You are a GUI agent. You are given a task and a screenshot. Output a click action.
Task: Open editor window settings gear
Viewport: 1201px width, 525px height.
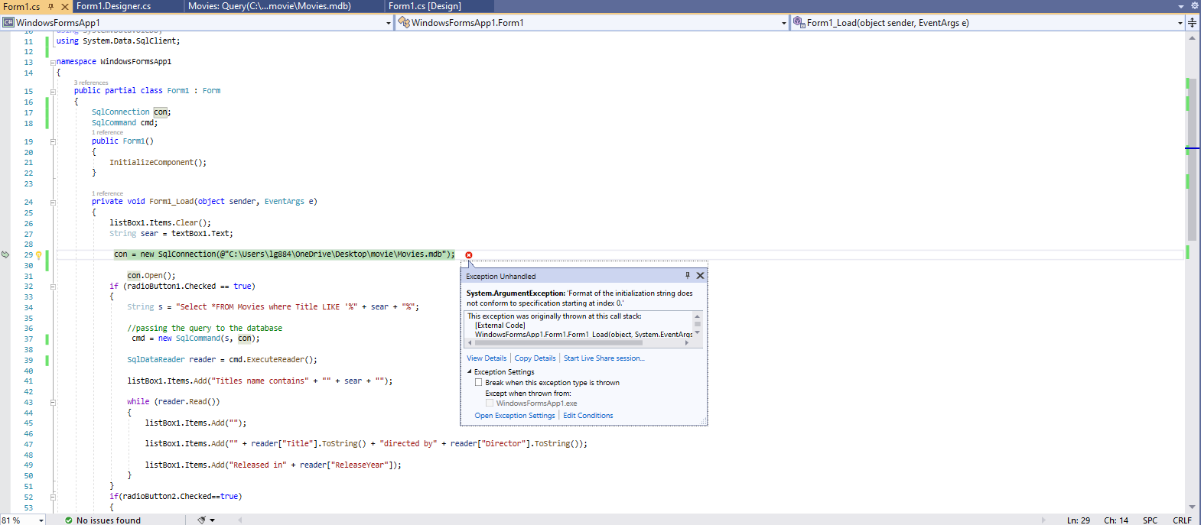[x=1194, y=6]
